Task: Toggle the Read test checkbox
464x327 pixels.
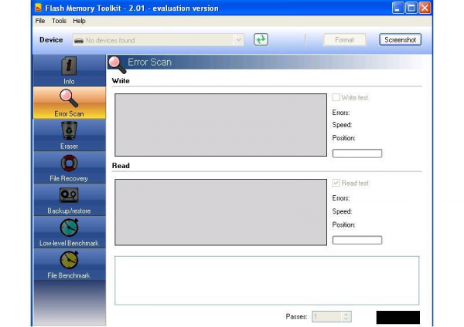Action: tap(336, 183)
